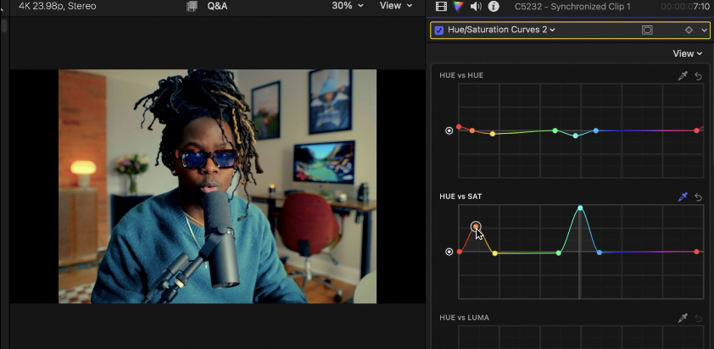The width and height of the screenshot is (714, 349).
Task: Click the yellow control point on HUE vs HUE
Action: click(492, 134)
